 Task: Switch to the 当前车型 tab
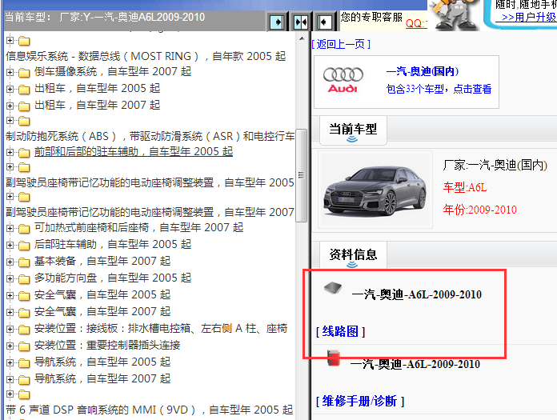[353, 130]
